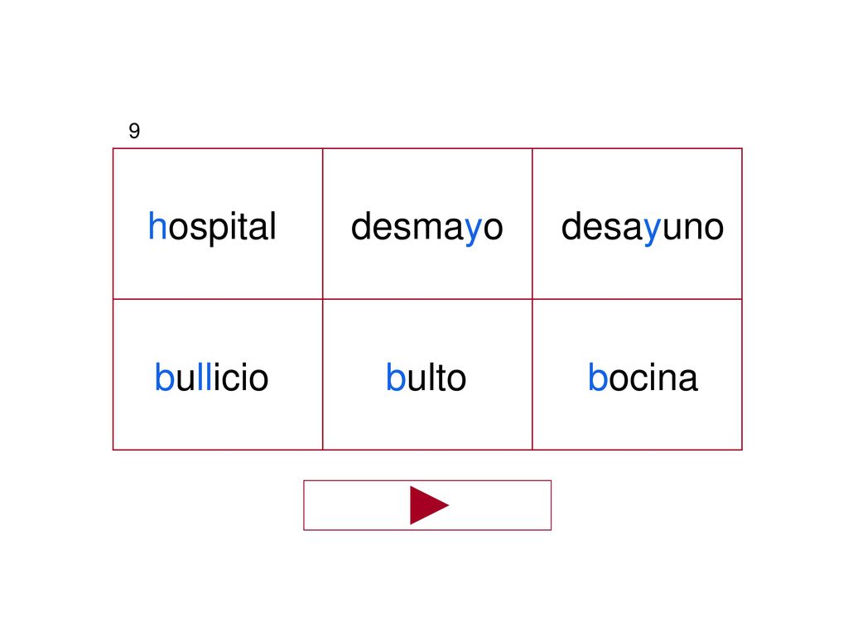Click the empty left side of play button box

point(357,505)
